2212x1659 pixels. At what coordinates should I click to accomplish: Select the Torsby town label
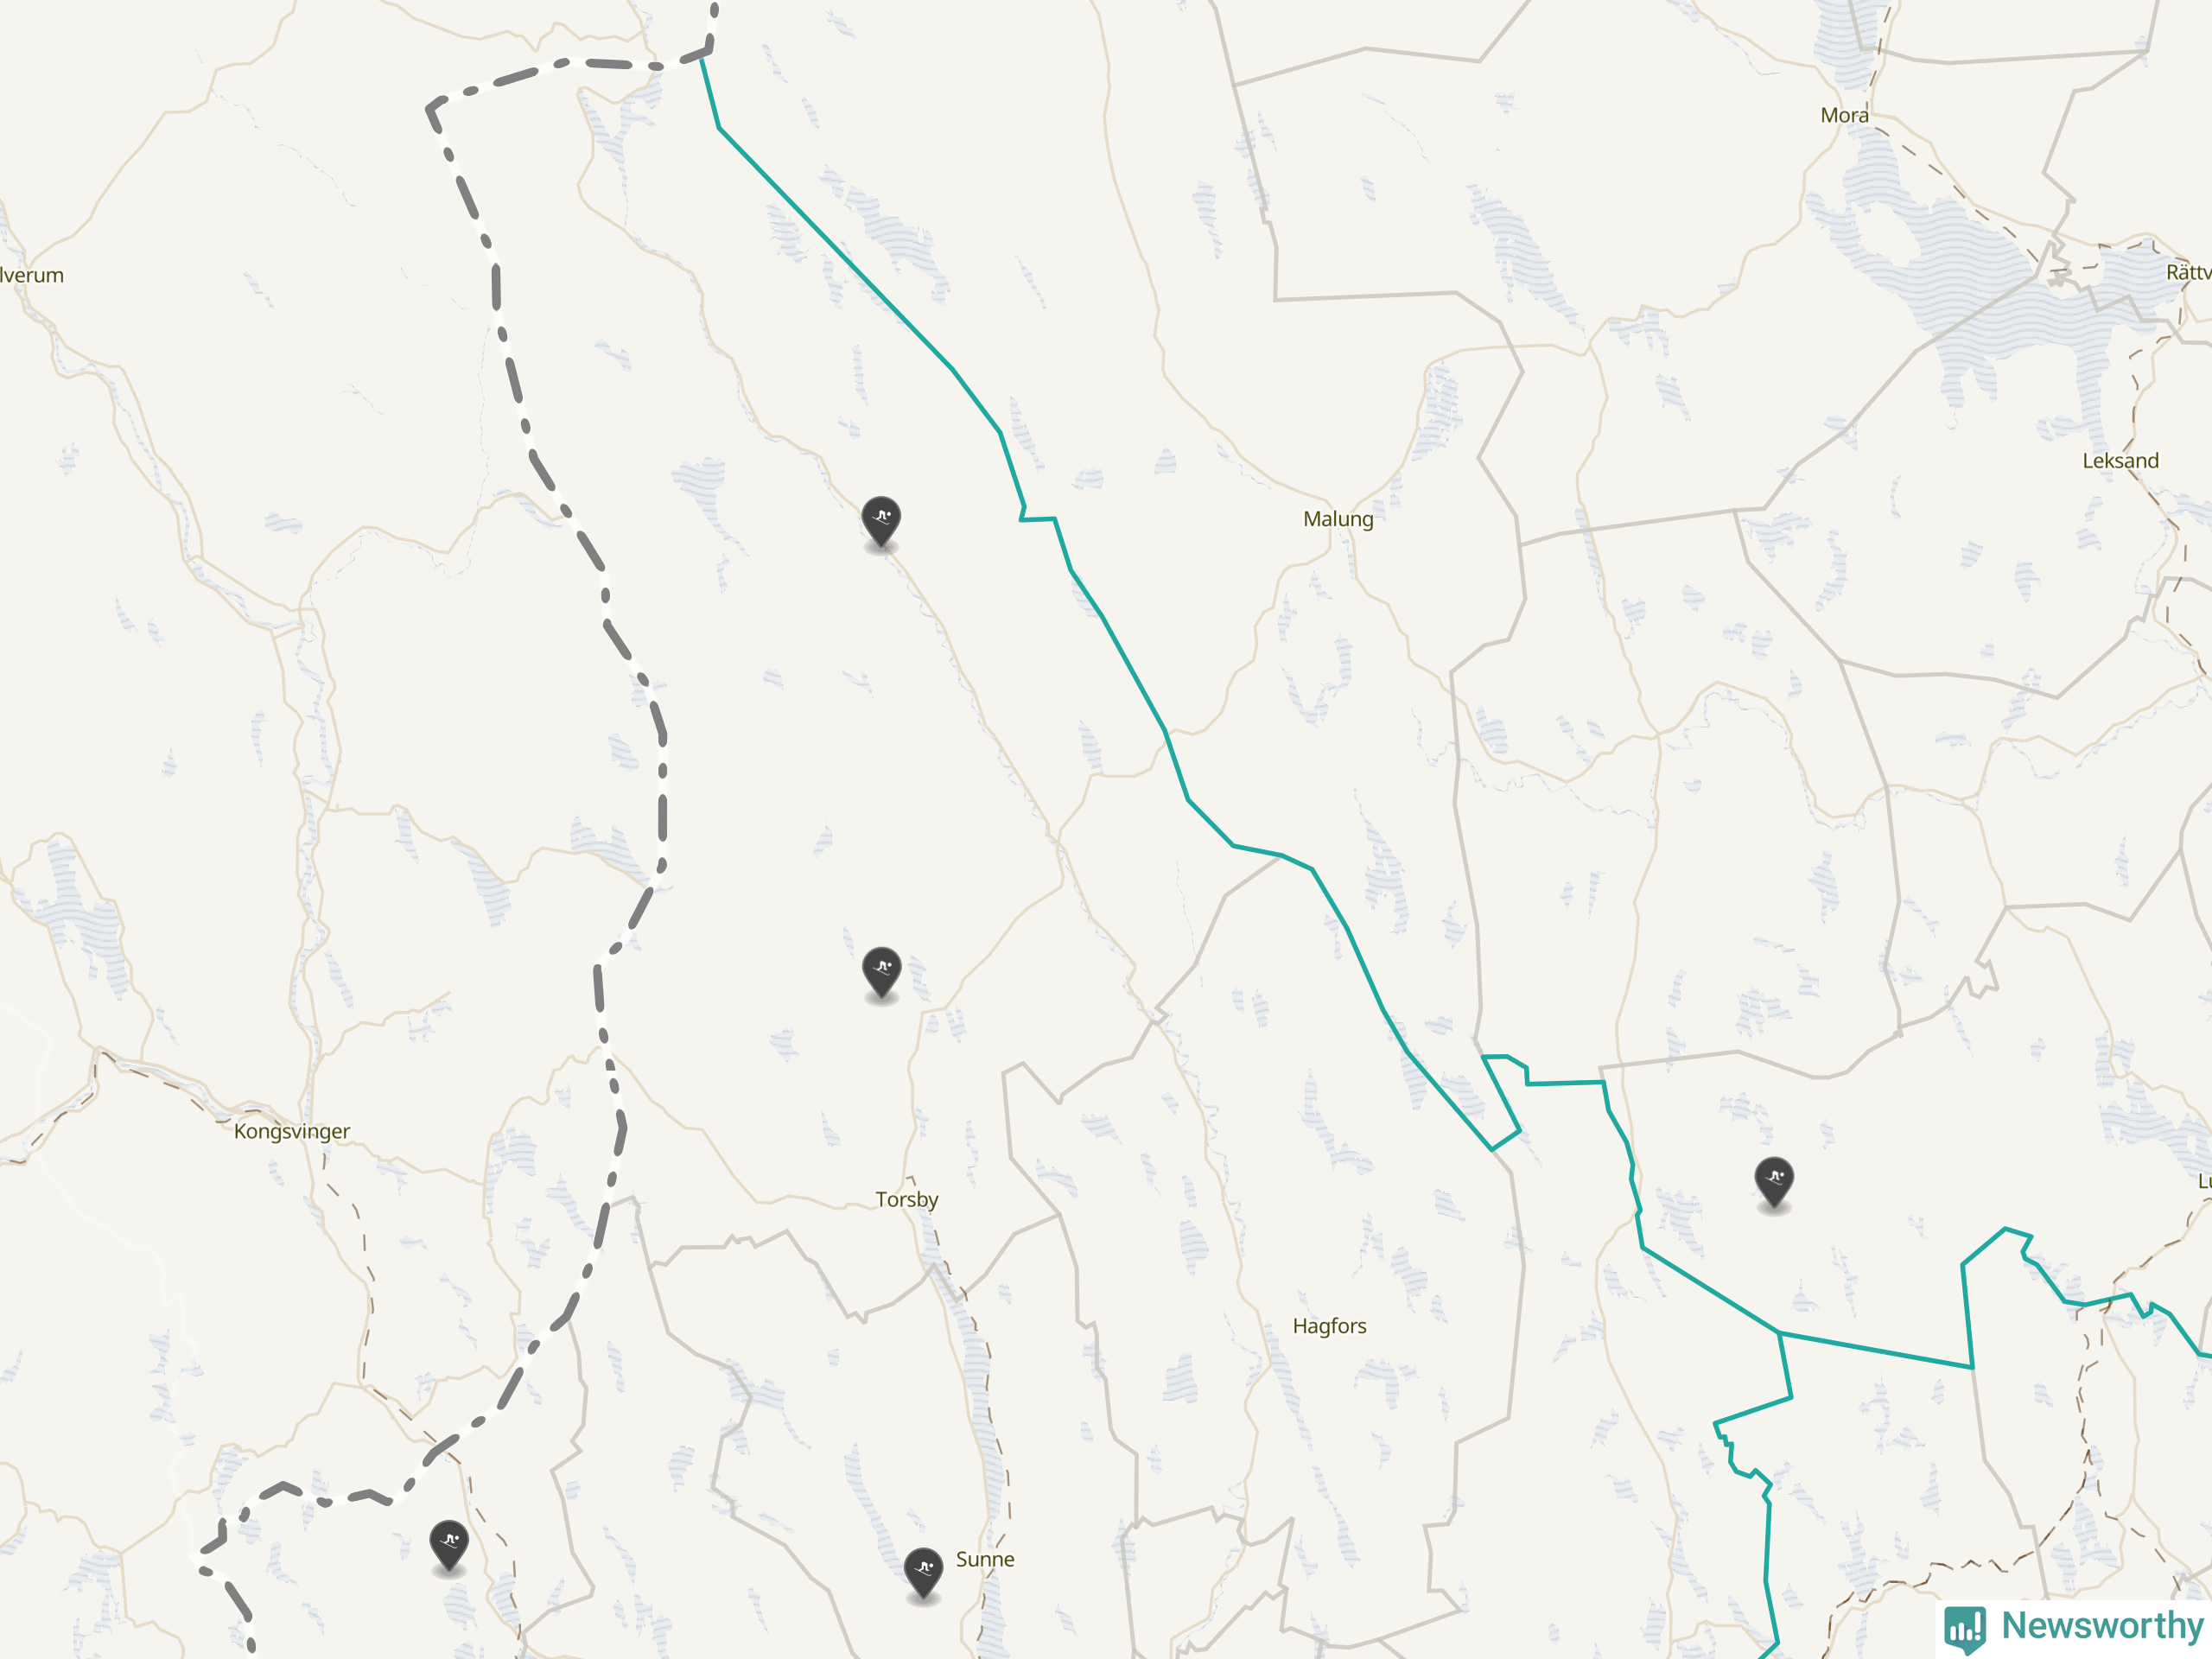pos(906,1199)
